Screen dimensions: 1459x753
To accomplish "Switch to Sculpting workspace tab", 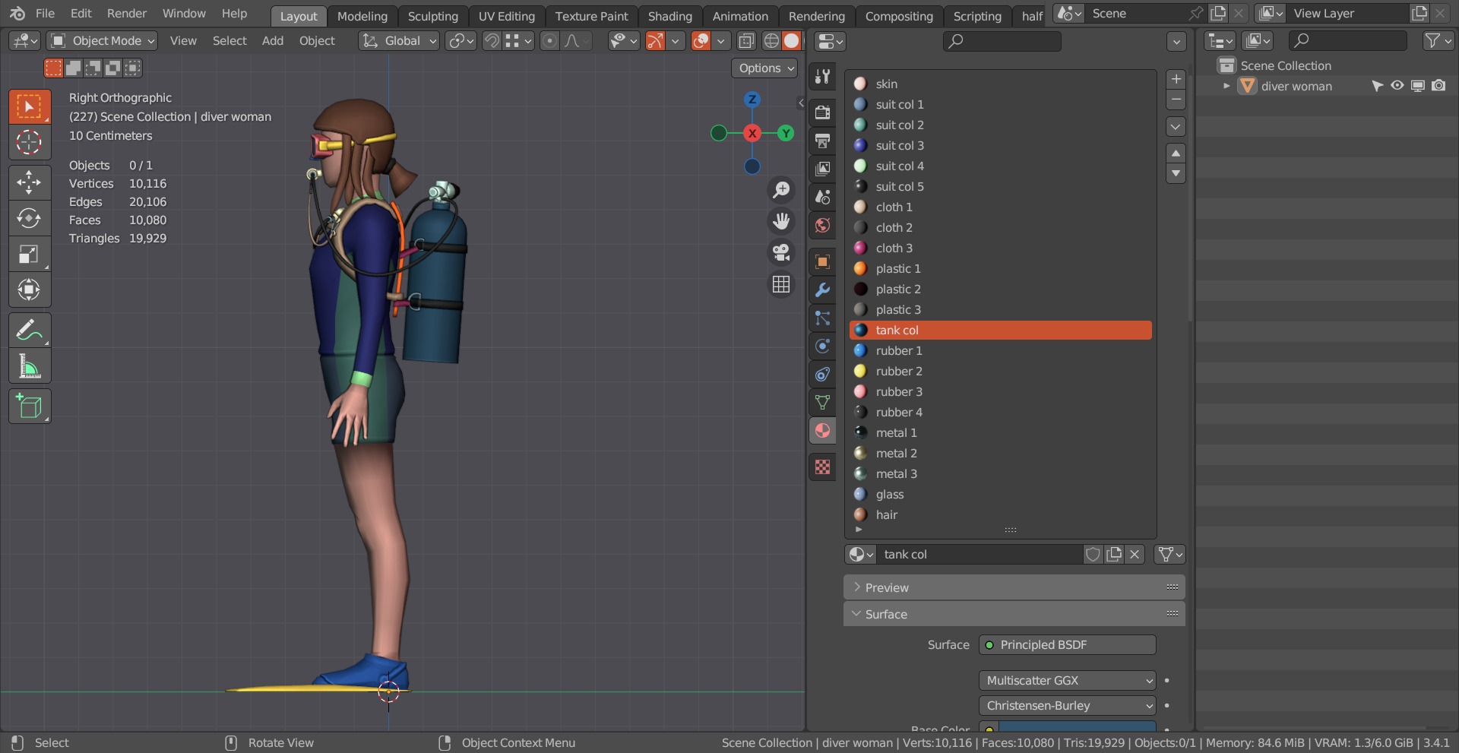I will 433,16.
